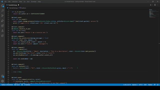Viewport: 160px width, 90px height.
Task: Split the editor to the right
Action: coord(155,5)
